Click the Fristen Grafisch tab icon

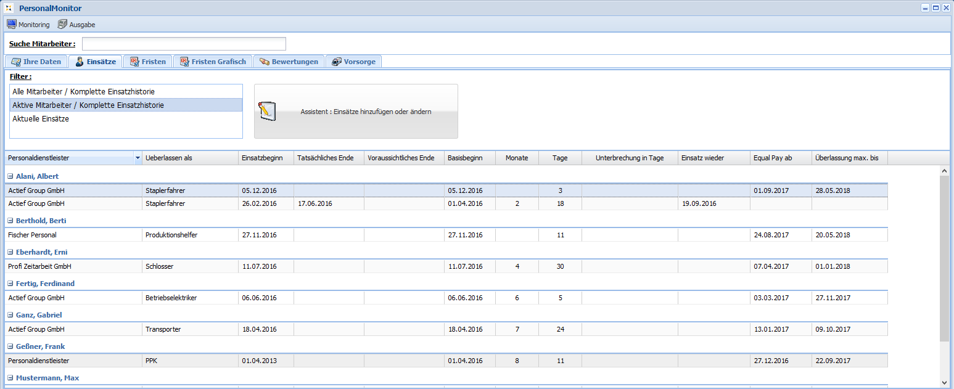coord(184,62)
